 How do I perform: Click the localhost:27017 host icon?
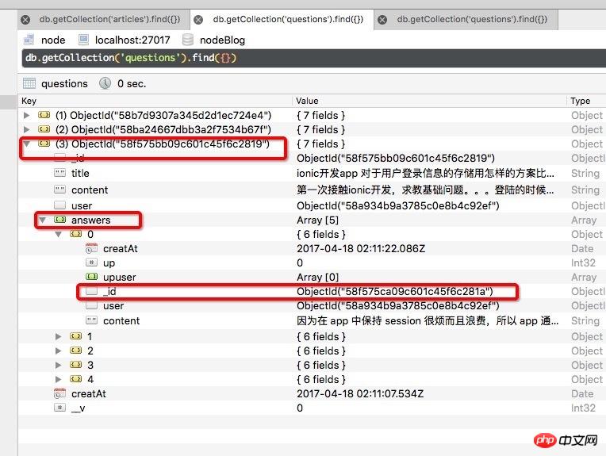coord(83,40)
